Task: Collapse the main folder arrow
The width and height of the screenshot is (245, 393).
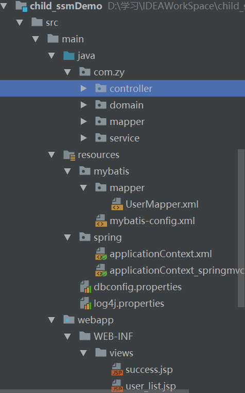Action: pos(36,39)
